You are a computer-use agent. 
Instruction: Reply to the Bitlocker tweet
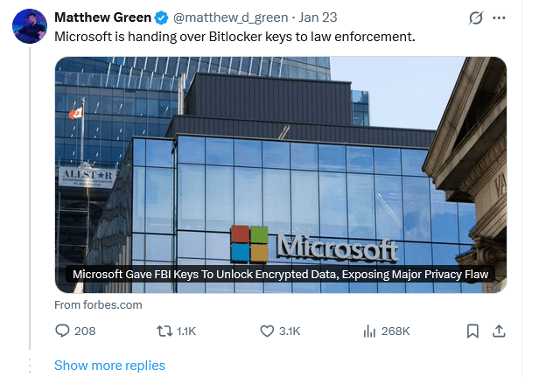point(62,331)
